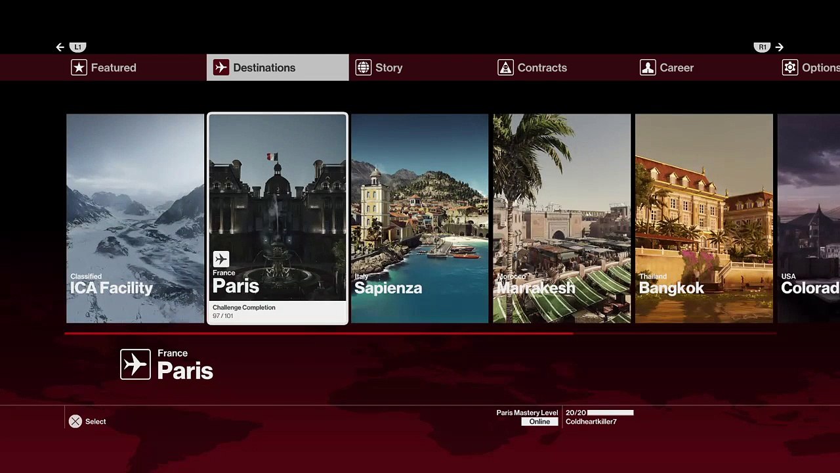
Task: Click the Career person icon
Action: tap(648, 68)
